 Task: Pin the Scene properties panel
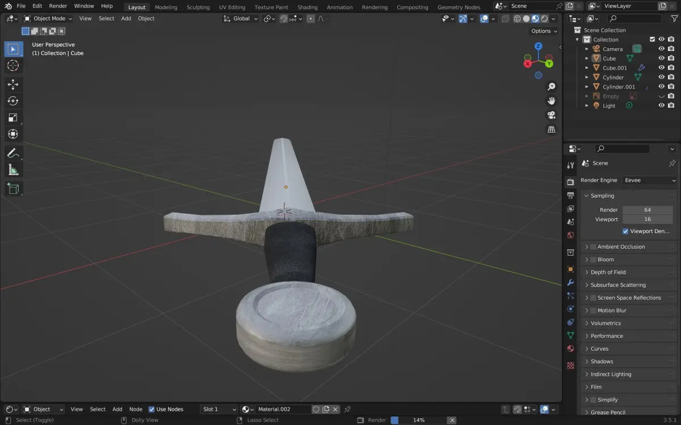(672, 163)
